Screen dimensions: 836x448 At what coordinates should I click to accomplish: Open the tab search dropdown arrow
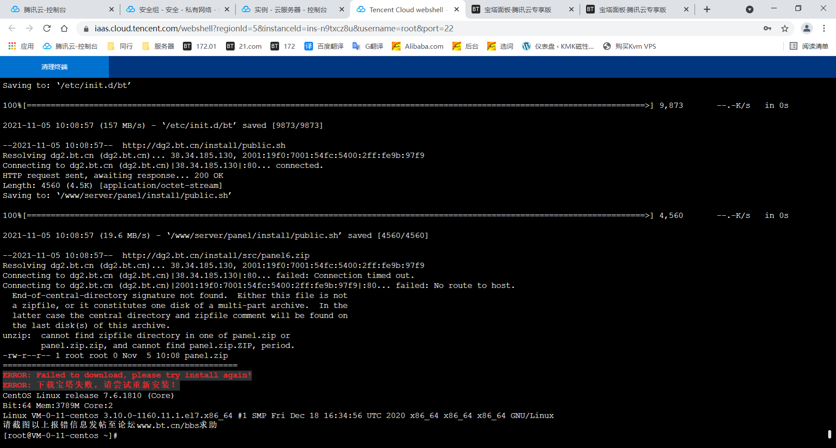750,10
